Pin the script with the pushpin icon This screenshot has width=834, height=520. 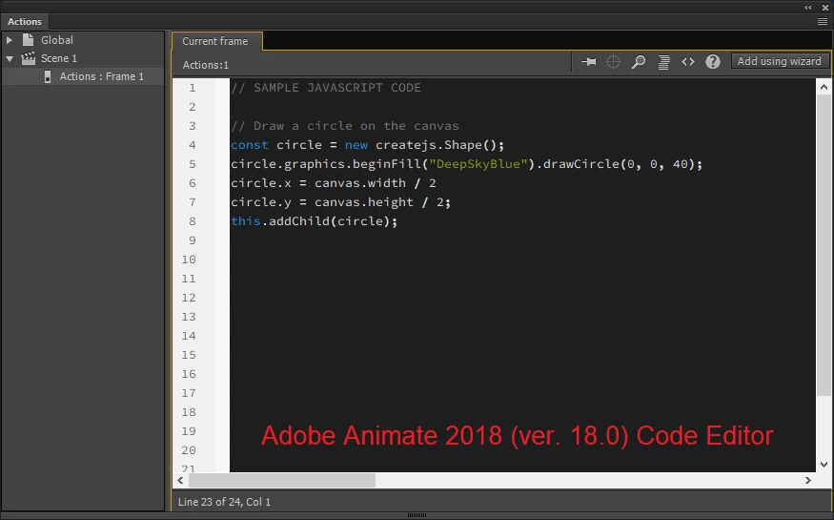[x=589, y=62]
